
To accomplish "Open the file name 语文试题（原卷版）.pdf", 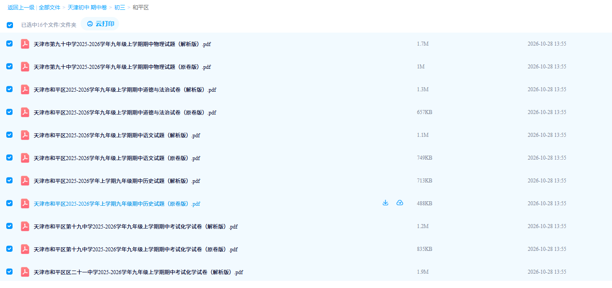I will [x=117, y=158].
